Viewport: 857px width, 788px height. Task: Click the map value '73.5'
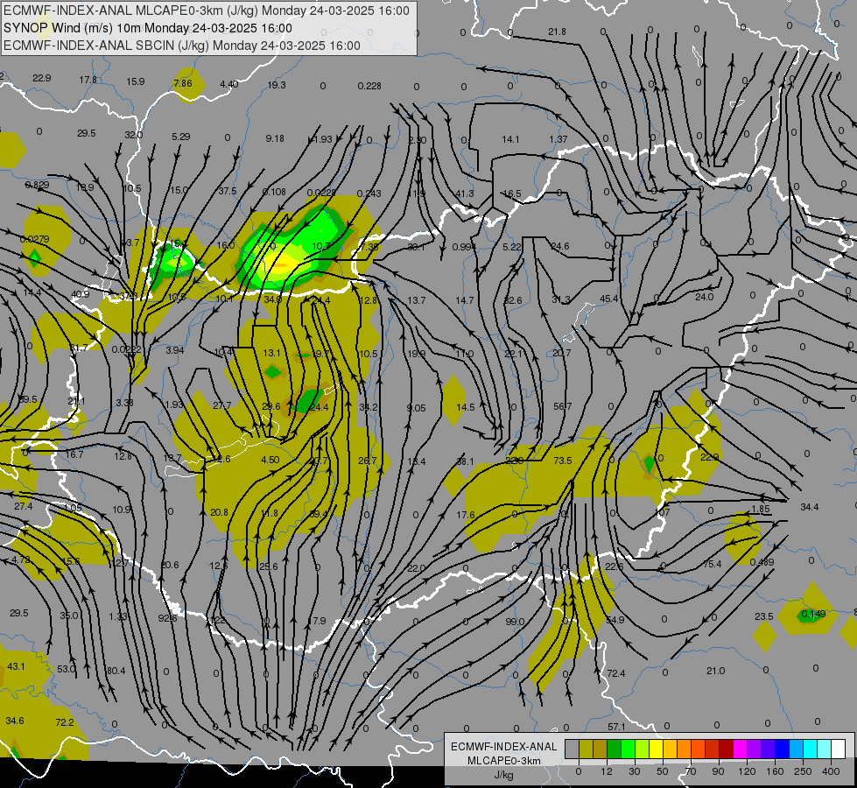click(562, 461)
